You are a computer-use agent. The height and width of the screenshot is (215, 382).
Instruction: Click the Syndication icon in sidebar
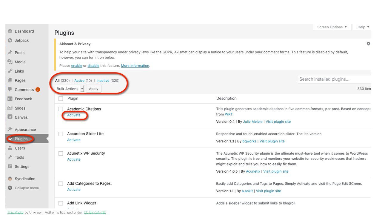(10, 179)
